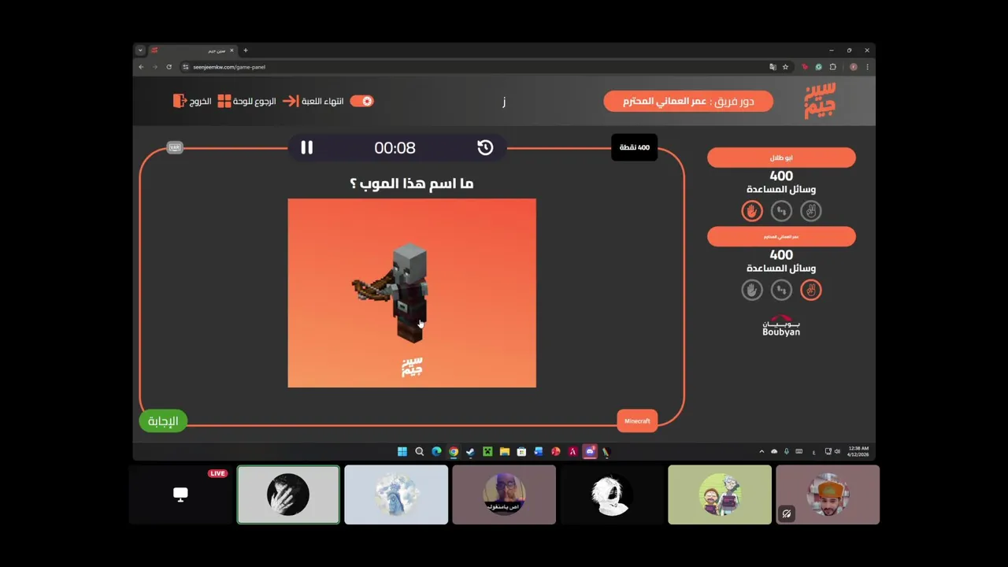The width and height of the screenshot is (1008, 567).
Task: Reveal the answer with green الإجابة button
Action: pyautogui.click(x=163, y=421)
